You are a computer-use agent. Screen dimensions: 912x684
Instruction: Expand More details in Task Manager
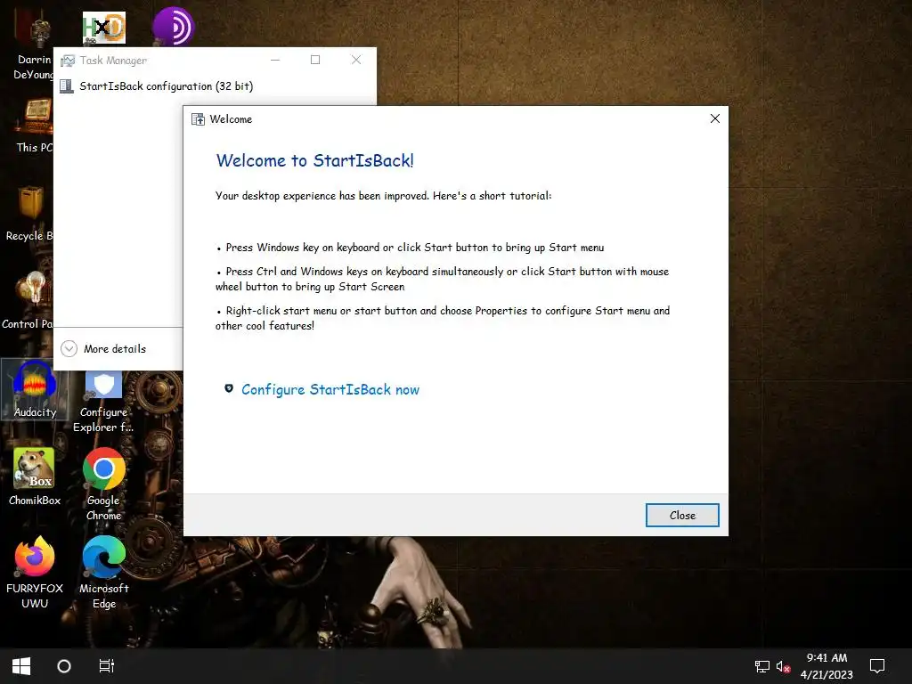(x=103, y=349)
